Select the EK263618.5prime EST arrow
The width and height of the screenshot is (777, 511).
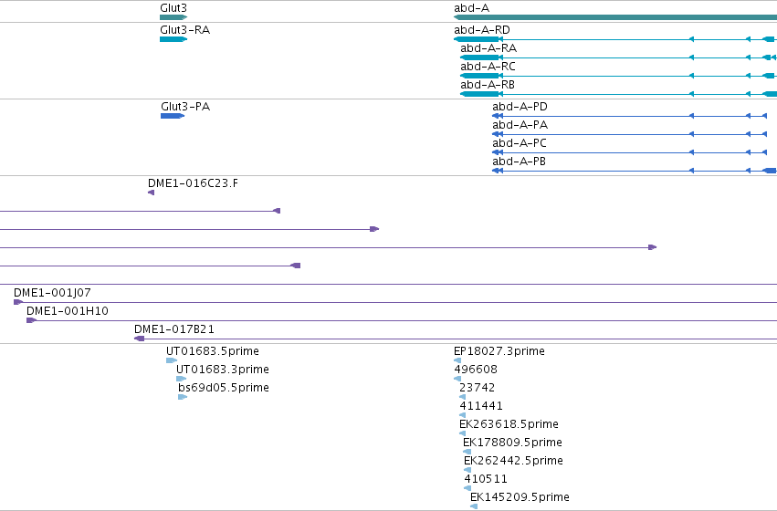[462, 433]
